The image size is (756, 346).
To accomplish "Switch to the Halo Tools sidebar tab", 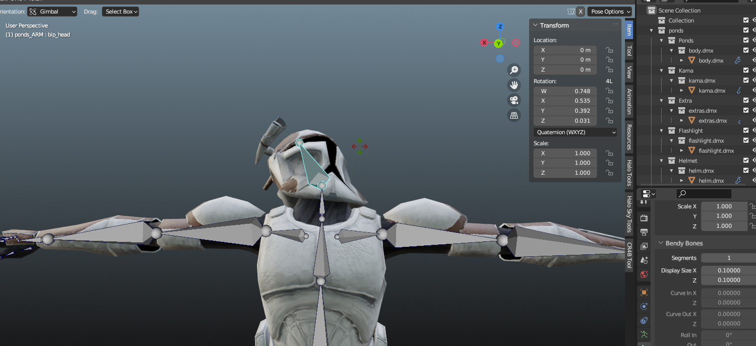I will point(629,173).
